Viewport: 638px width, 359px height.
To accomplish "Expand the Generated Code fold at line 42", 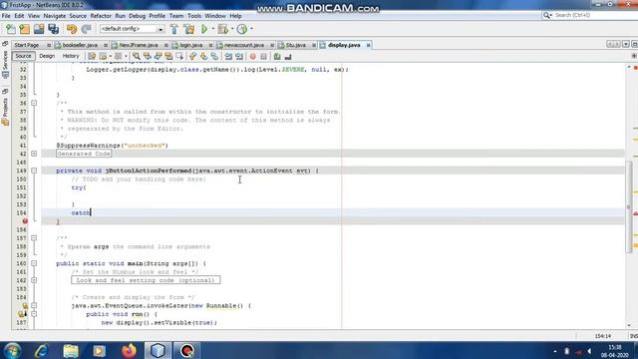I will [34, 154].
